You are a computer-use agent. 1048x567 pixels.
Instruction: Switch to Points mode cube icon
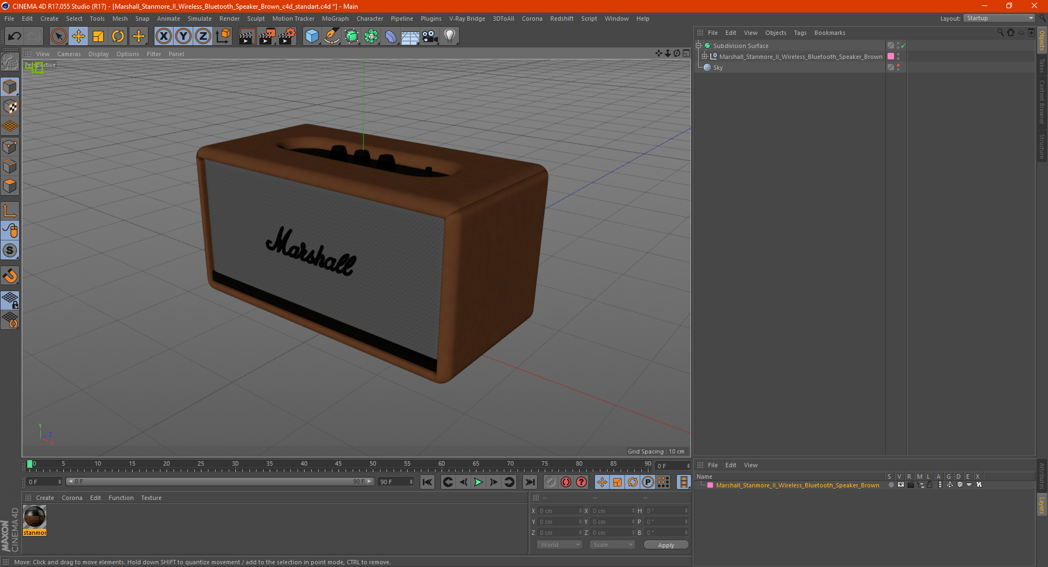tap(10, 147)
